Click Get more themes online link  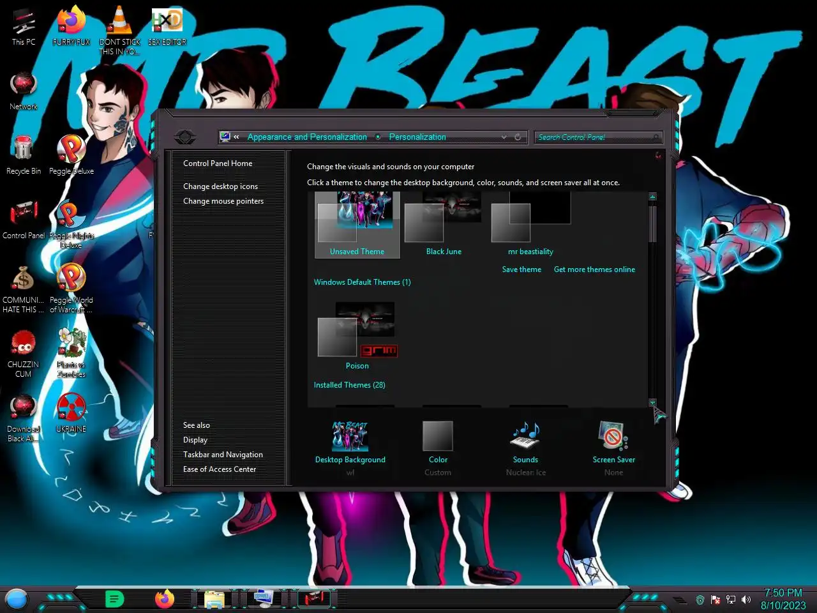(594, 269)
